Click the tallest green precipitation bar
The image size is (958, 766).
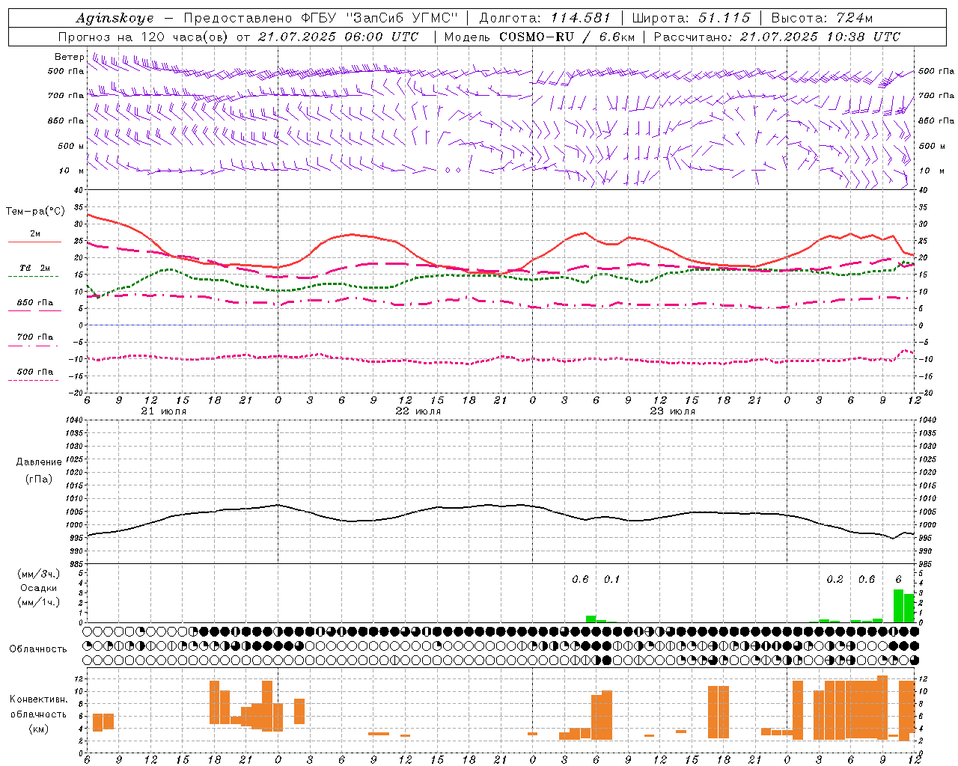(x=898, y=606)
